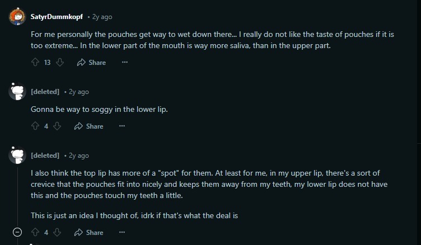Open more options on the "soggy" comment
The height and width of the screenshot is (245, 421).
coord(121,126)
